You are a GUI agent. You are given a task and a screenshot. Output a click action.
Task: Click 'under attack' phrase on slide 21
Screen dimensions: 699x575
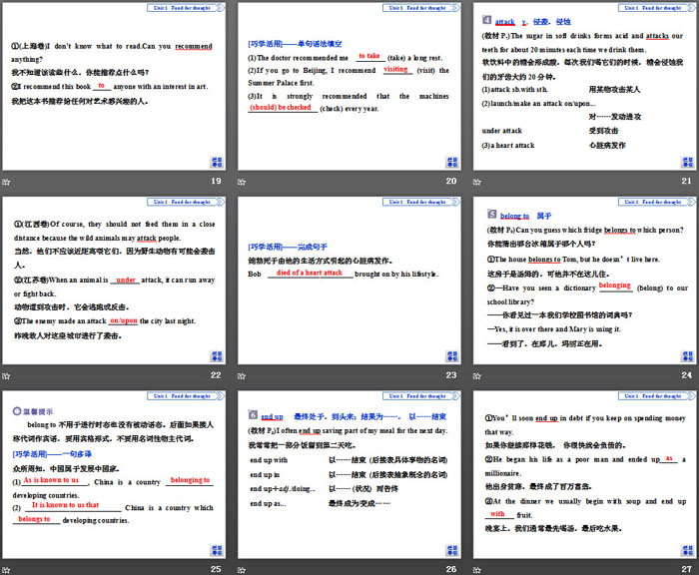[x=501, y=131]
